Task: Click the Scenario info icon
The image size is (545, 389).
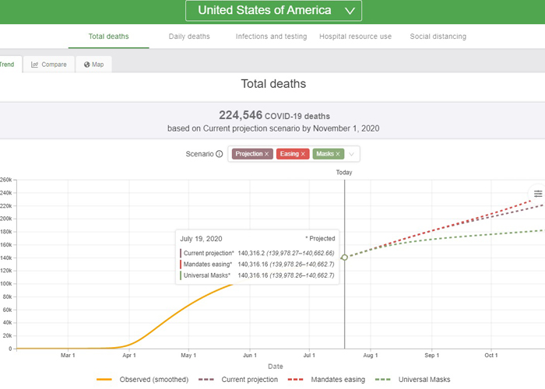Action: [219, 154]
